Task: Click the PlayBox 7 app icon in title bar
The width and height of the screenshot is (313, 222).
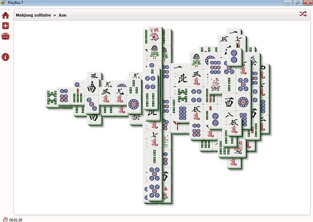Action: pyautogui.click(x=3, y=2)
